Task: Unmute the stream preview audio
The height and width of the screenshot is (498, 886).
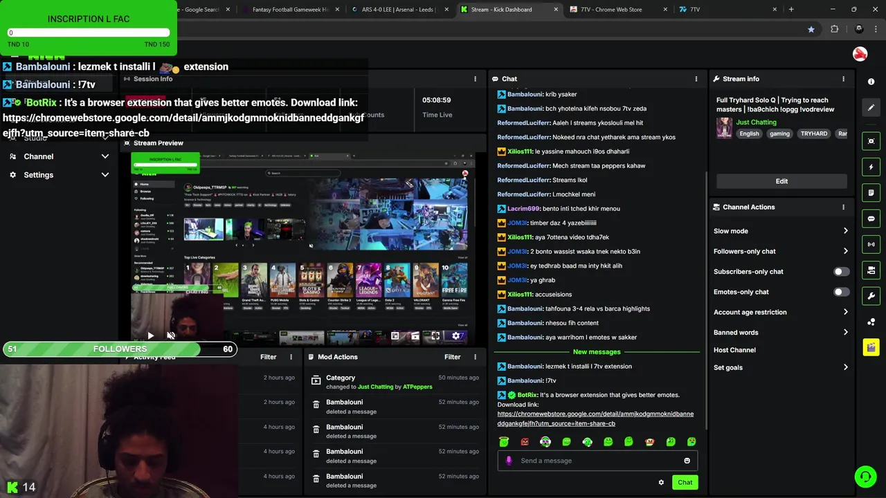Action: [x=170, y=336]
